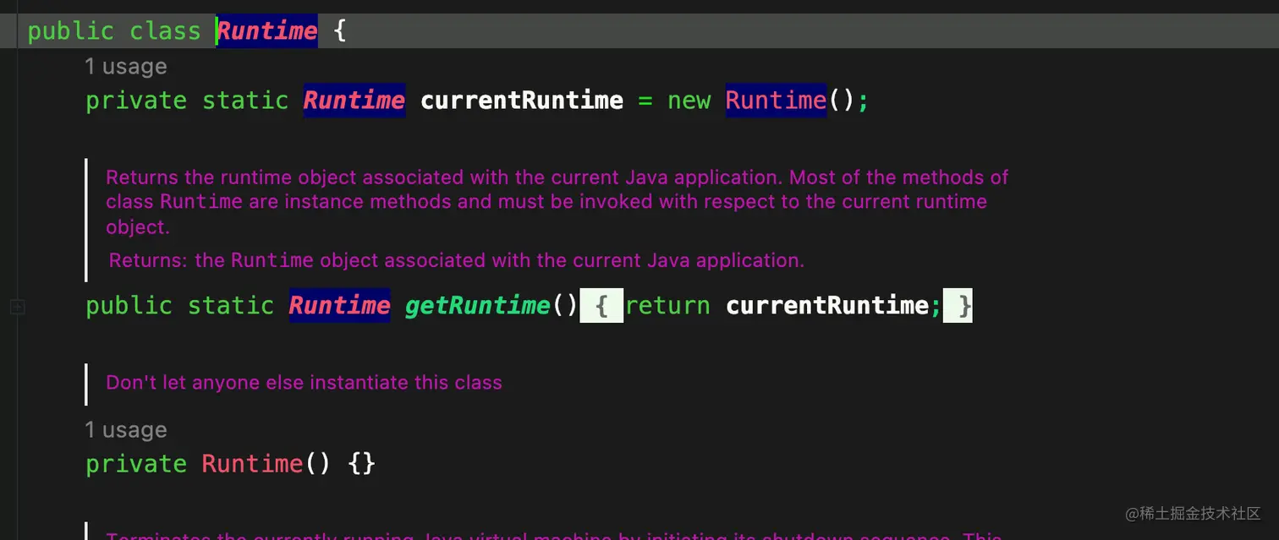Click the "1 usage" hint above private constructor
This screenshot has height=540, width=1279.
click(125, 429)
